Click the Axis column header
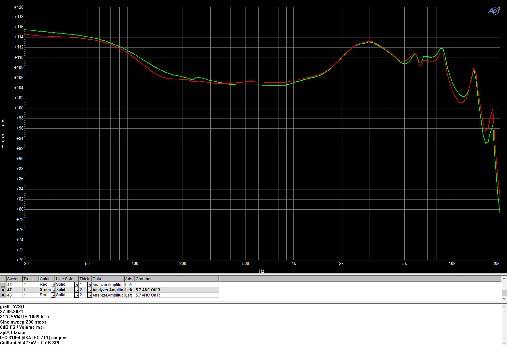The height and width of the screenshot is (345, 507). click(129, 279)
